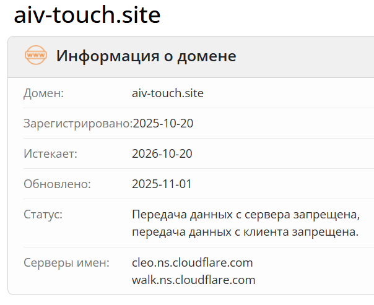Click the 'Истекает:' label
374x305 pixels.
tap(50, 154)
